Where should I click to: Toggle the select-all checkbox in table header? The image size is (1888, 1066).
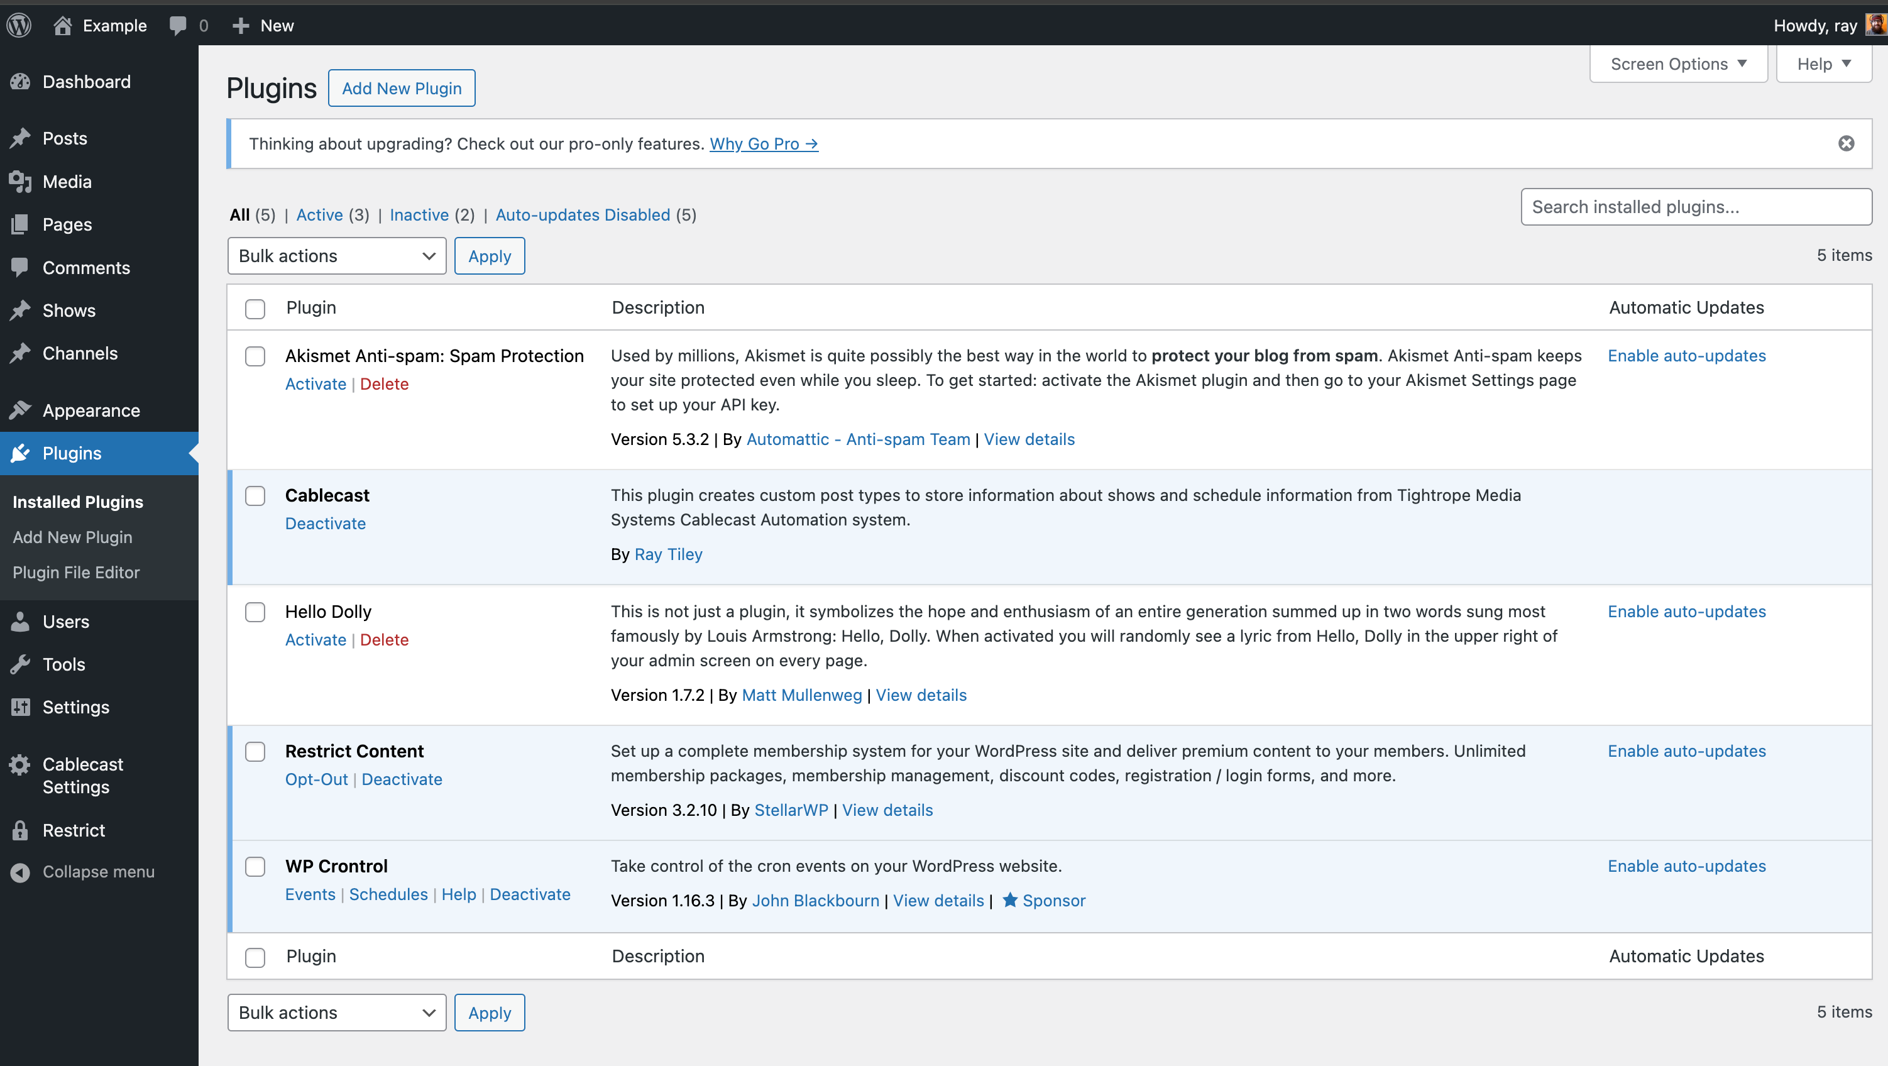point(255,309)
